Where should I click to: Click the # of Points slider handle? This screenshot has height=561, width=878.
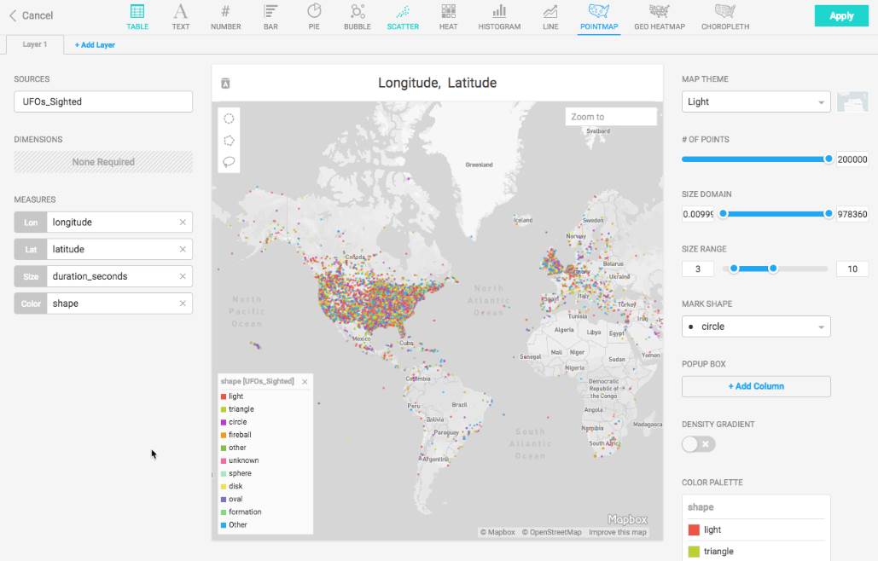pos(828,159)
